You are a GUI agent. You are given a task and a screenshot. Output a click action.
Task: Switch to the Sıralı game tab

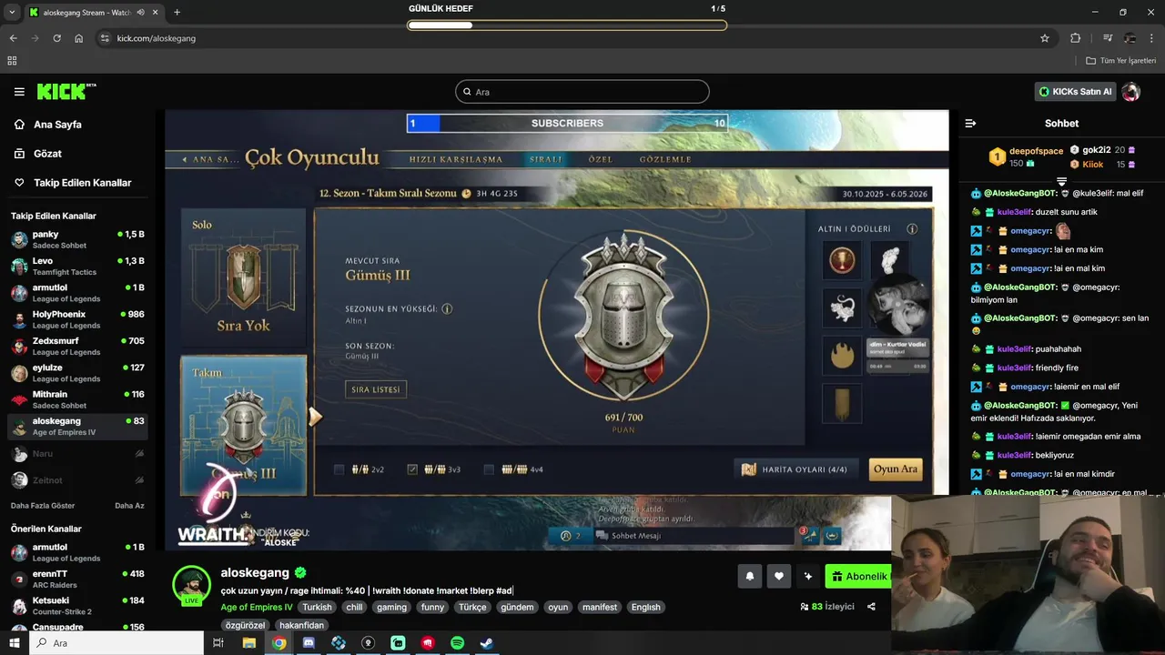[x=546, y=159]
